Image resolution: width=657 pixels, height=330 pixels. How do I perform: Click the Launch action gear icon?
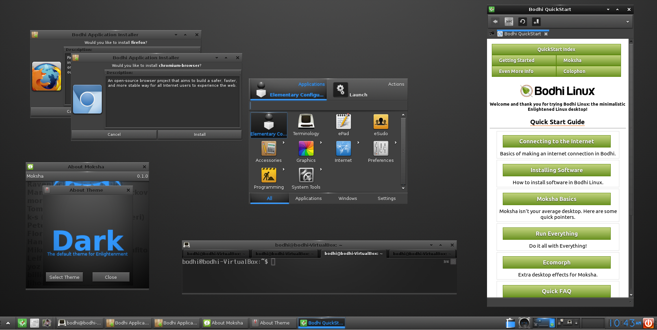pos(340,90)
